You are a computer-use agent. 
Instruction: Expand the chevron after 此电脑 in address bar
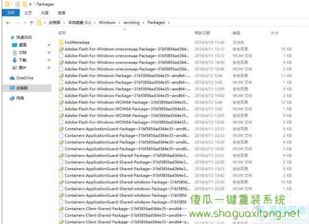pyautogui.click(x=64, y=23)
